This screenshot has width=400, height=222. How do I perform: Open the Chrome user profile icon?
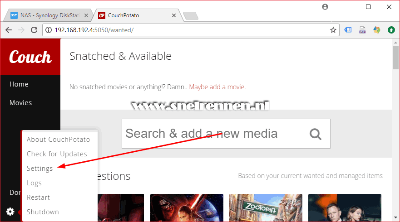325,7
